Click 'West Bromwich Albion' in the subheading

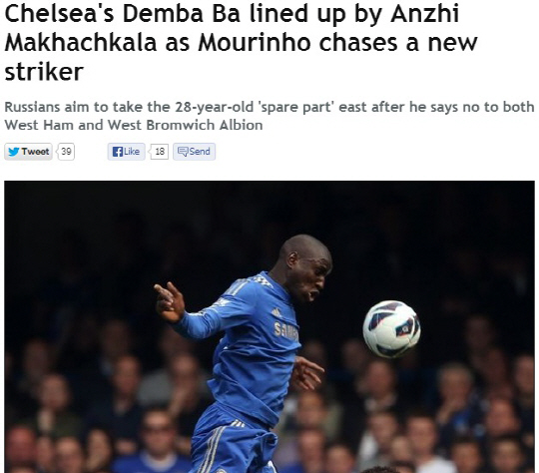click(x=186, y=125)
